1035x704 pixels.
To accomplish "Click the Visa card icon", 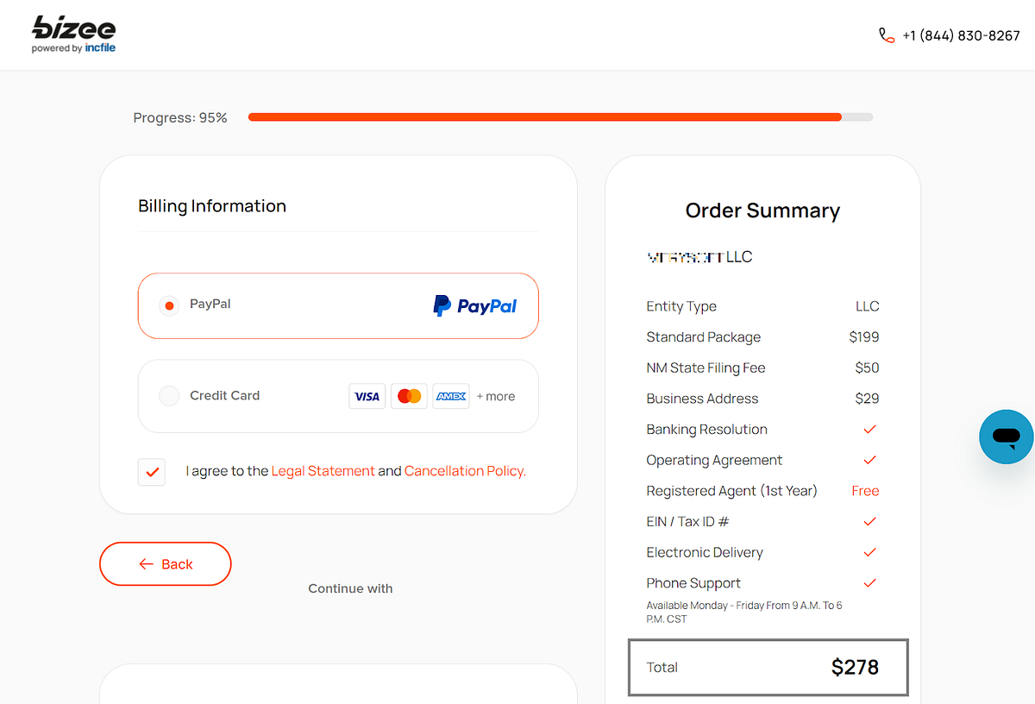I will click(x=367, y=396).
